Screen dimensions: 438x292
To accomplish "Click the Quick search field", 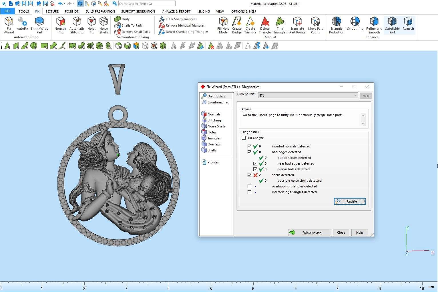I will point(147,4).
